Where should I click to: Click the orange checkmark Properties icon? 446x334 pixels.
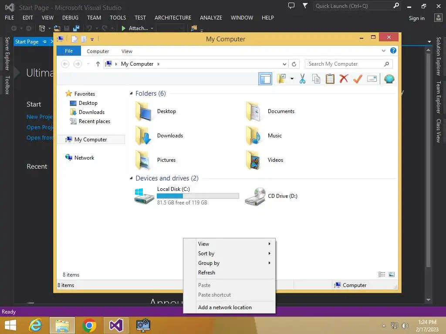pos(358,79)
